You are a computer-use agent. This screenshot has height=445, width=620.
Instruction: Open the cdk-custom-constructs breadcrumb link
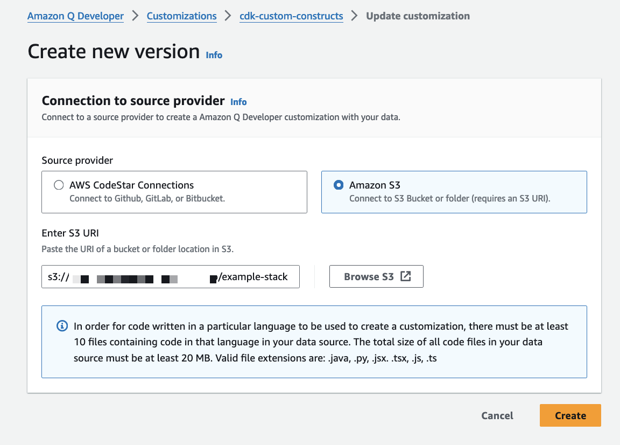click(291, 16)
